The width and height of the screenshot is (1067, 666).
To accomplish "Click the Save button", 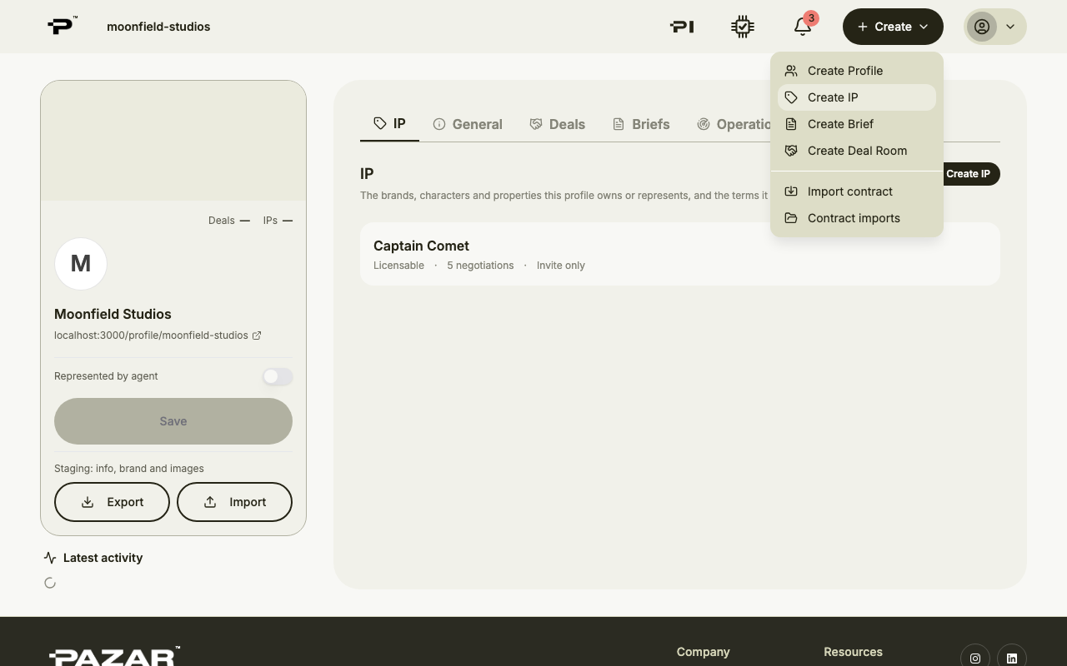I will point(173,421).
